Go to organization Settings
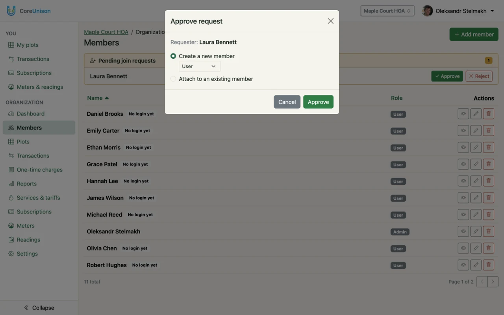Viewport: 504px width, 315px height. [x=39, y=254]
